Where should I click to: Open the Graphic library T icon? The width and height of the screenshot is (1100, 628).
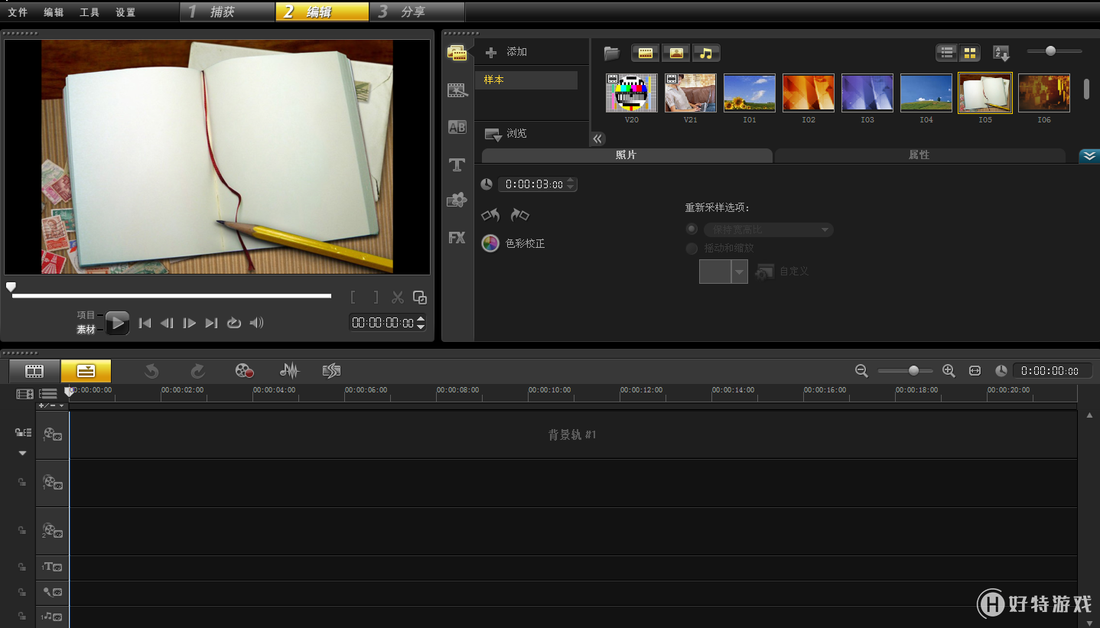pyautogui.click(x=457, y=164)
